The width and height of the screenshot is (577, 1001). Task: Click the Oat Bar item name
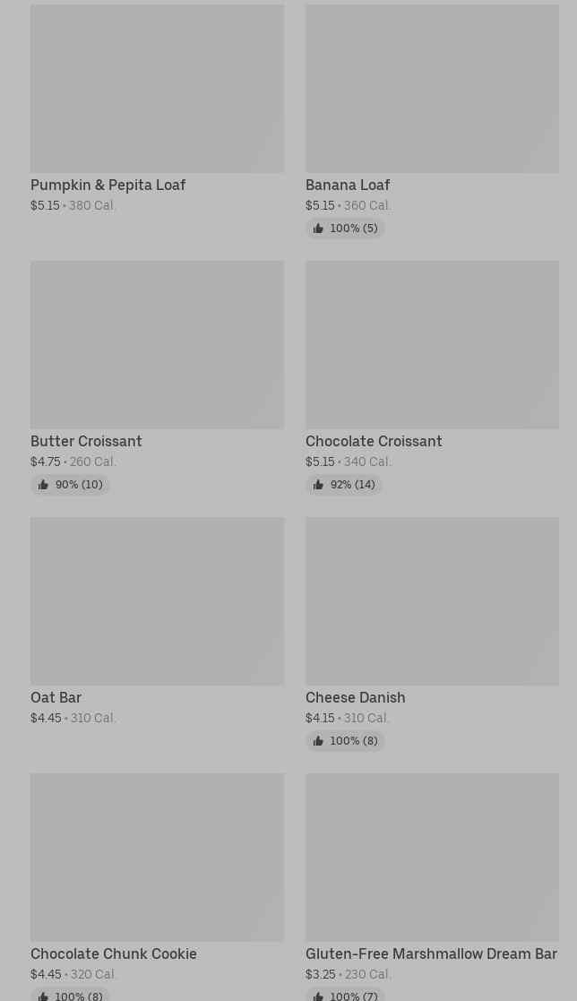click(x=56, y=697)
